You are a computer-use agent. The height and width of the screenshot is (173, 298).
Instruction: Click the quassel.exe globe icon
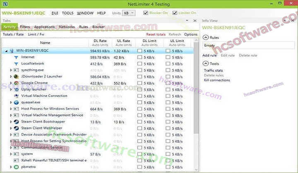click(x=16, y=103)
